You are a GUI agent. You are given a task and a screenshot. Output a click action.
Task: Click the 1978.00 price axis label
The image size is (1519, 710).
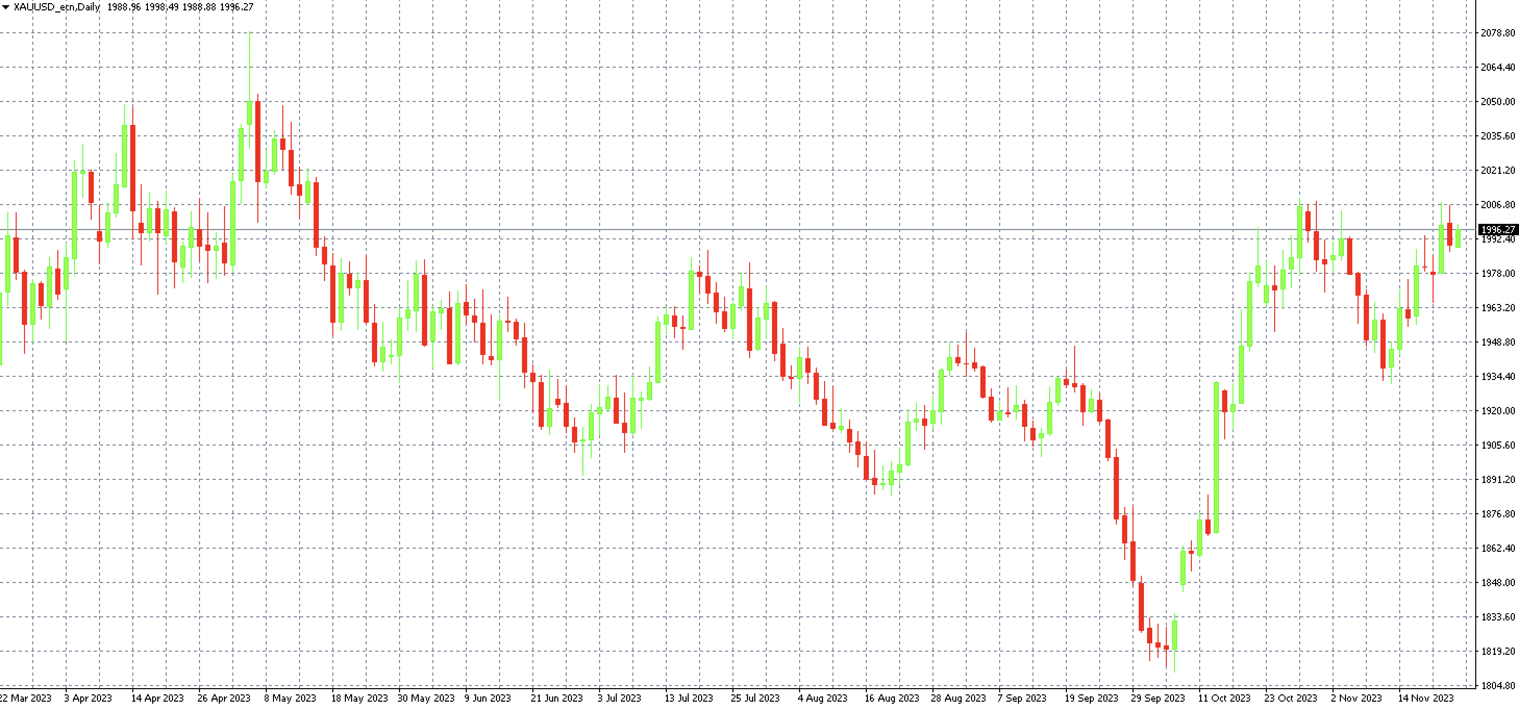click(1498, 273)
